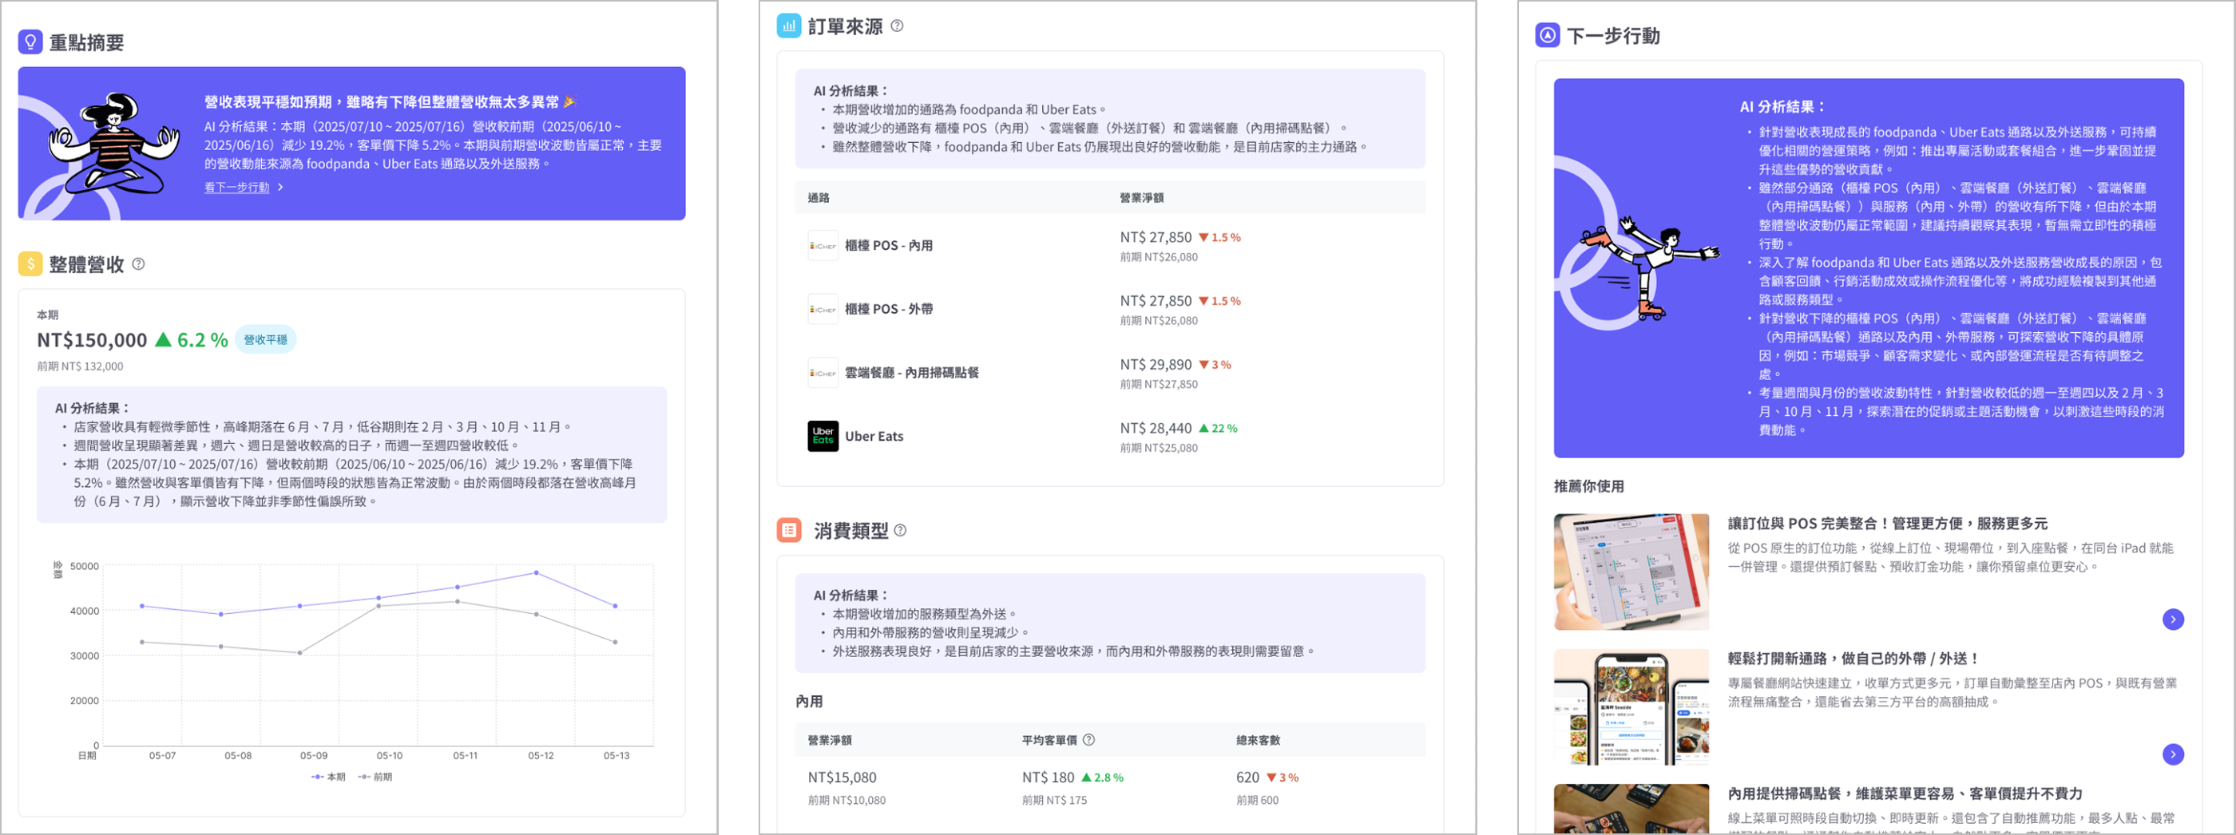Click the help icon next to 平均客單價
This screenshot has height=835, width=2236.
[1088, 739]
